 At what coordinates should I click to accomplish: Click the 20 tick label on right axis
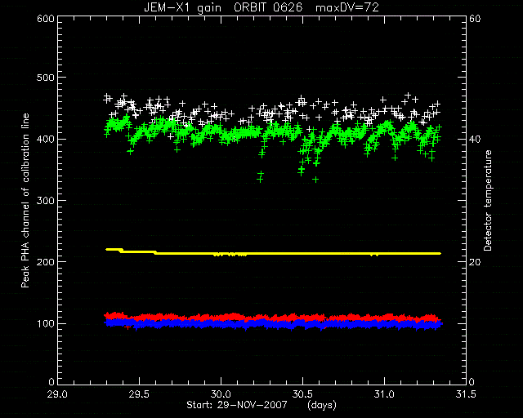pyautogui.click(x=475, y=262)
